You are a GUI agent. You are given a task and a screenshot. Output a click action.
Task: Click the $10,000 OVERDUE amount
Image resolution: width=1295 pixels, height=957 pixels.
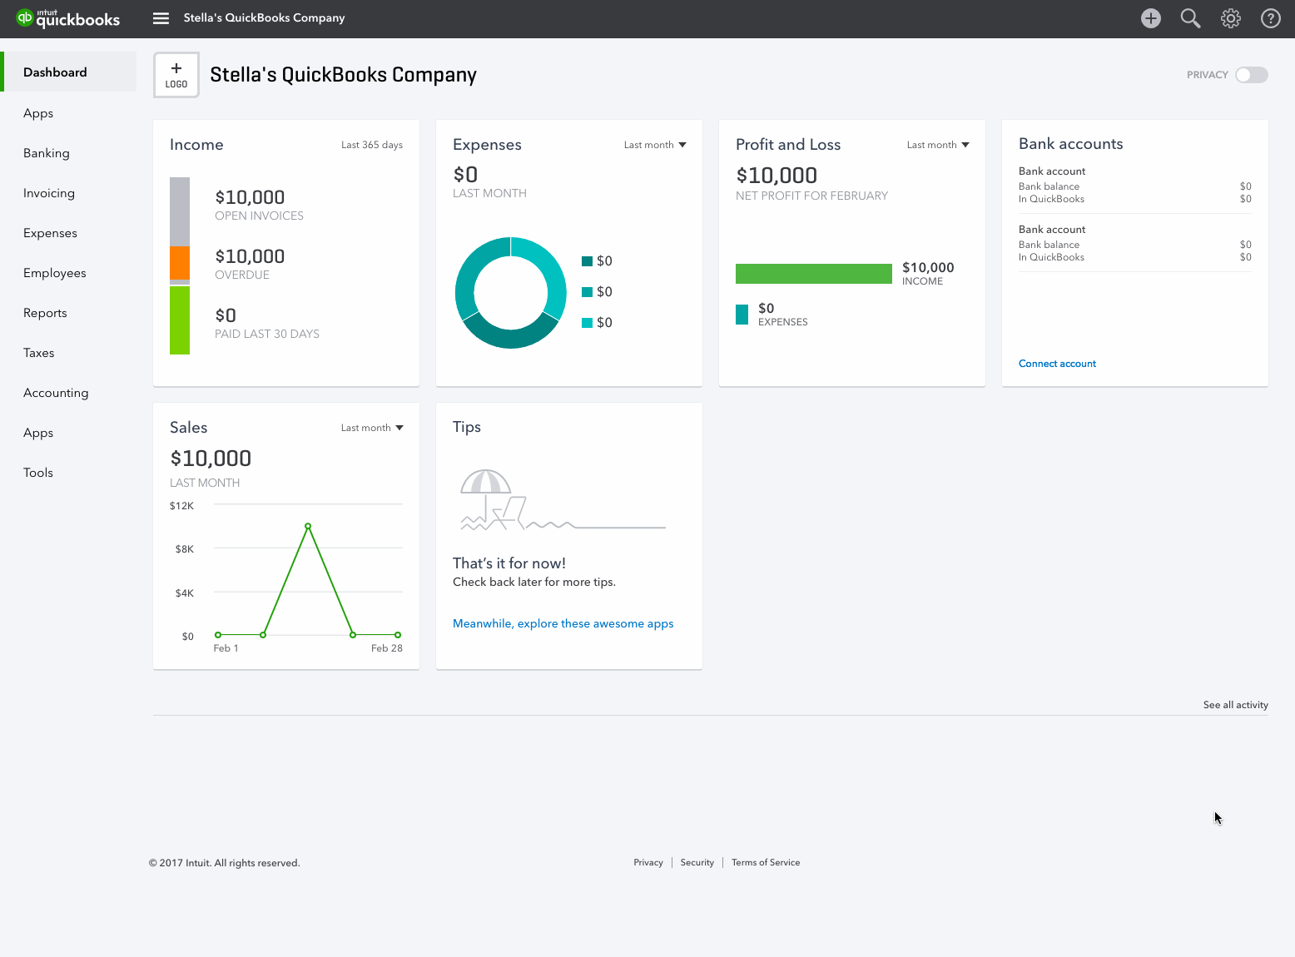pyautogui.click(x=250, y=256)
